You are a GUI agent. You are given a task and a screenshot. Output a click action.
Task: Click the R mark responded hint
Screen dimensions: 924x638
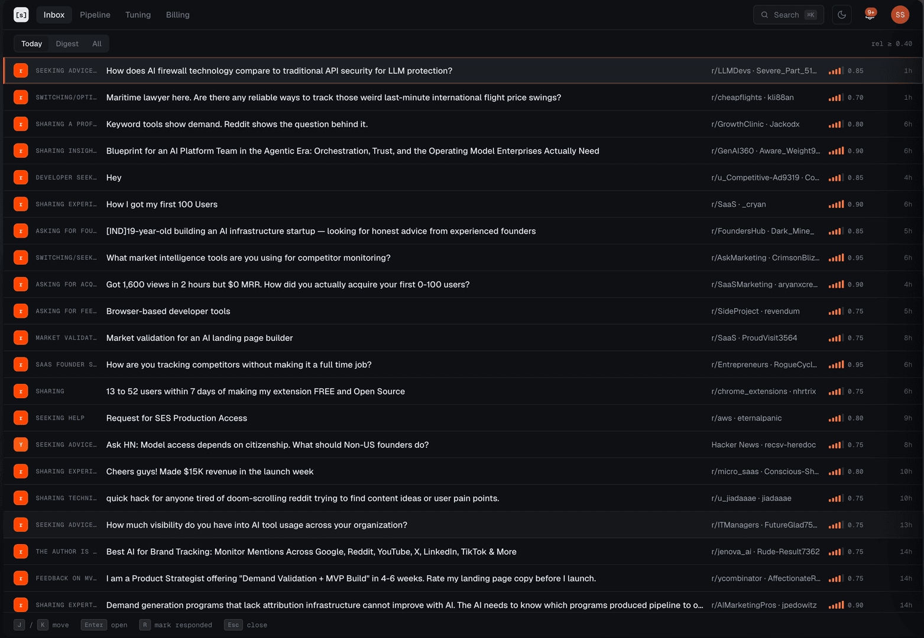click(x=176, y=625)
